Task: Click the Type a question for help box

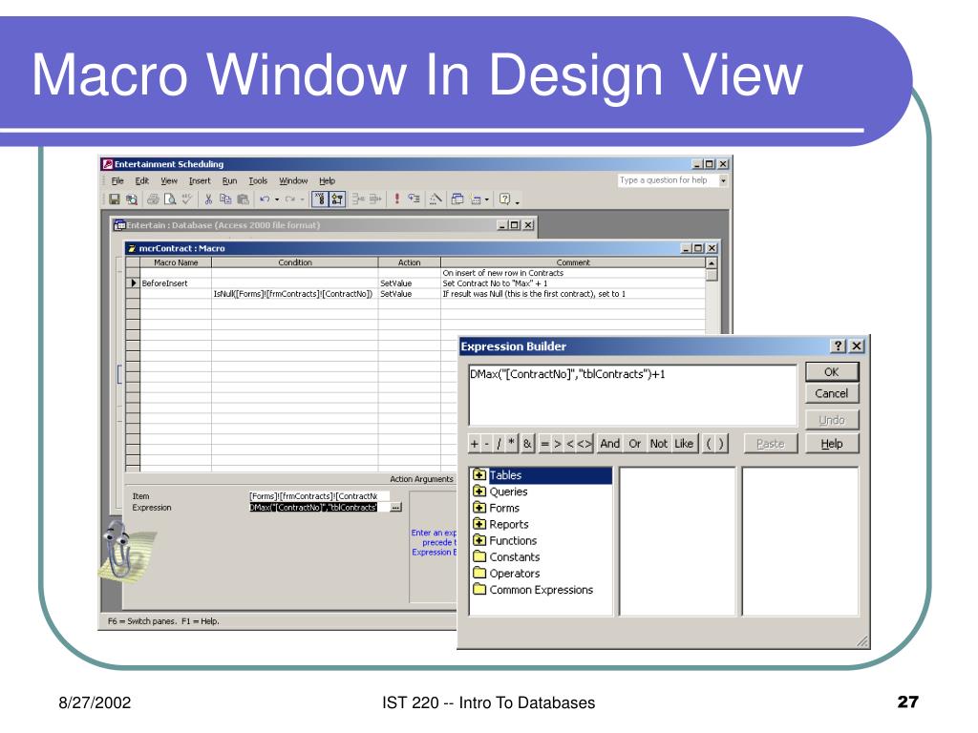Action: point(668,180)
